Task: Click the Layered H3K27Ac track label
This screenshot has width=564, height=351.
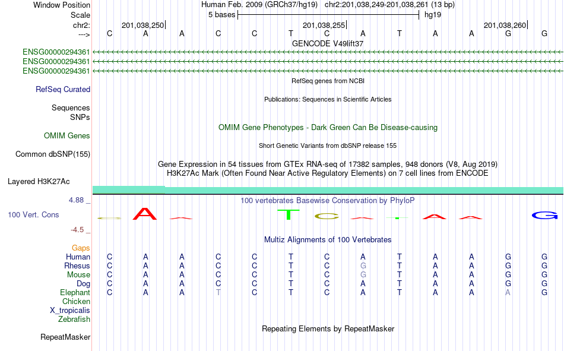Action: tap(39, 182)
